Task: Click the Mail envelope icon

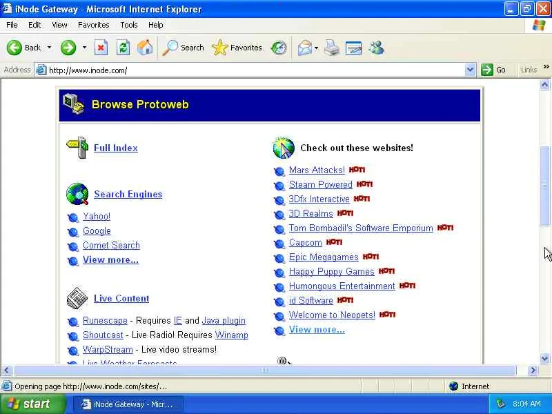Action: pyautogui.click(x=304, y=48)
